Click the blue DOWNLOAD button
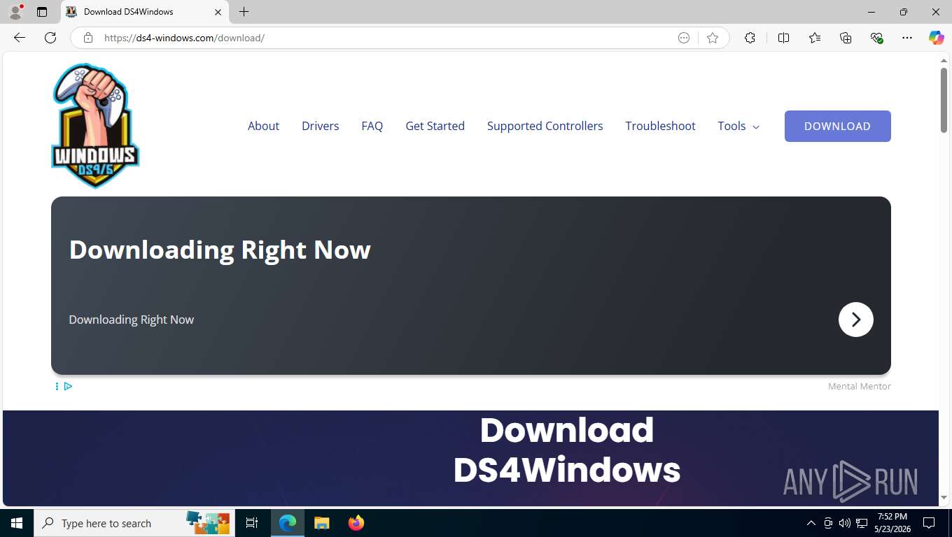952x537 pixels. (838, 126)
